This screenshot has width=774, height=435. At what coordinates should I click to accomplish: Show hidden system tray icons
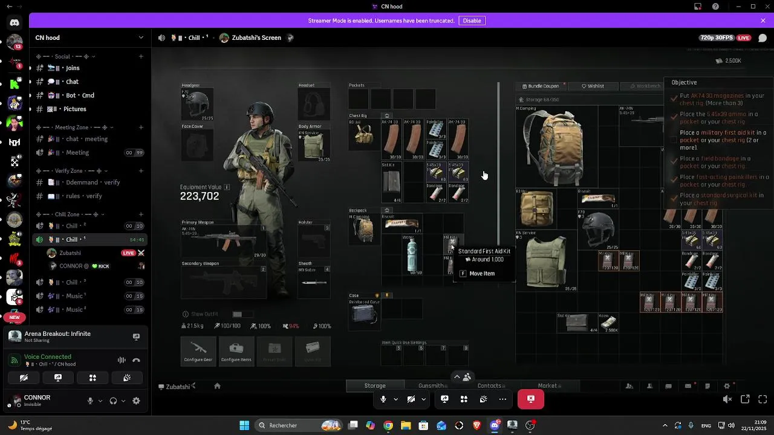tap(665, 425)
